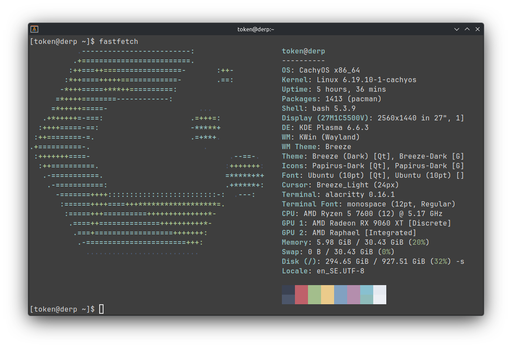This screenshot has width=512, height=349.
Task: Click the Locale: en_SE.UTF-8 line
Action: point(323,271)
